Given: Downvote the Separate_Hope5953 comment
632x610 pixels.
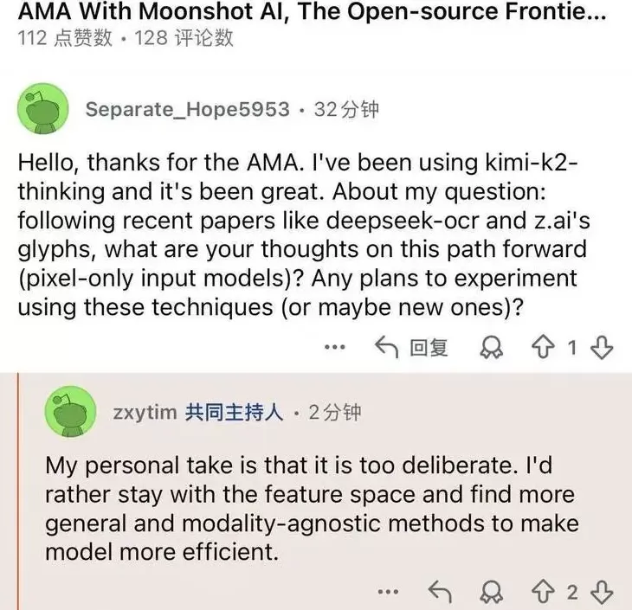Looking at the screenshot, I should click(601, 348).
